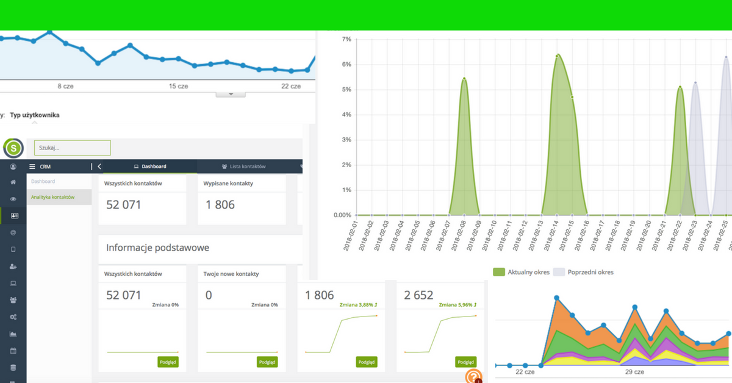Click the Zmiana 5,96% value

(458, 304)
